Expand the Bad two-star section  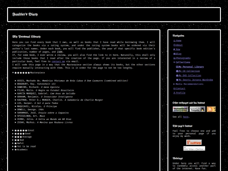tap(13, 140)
